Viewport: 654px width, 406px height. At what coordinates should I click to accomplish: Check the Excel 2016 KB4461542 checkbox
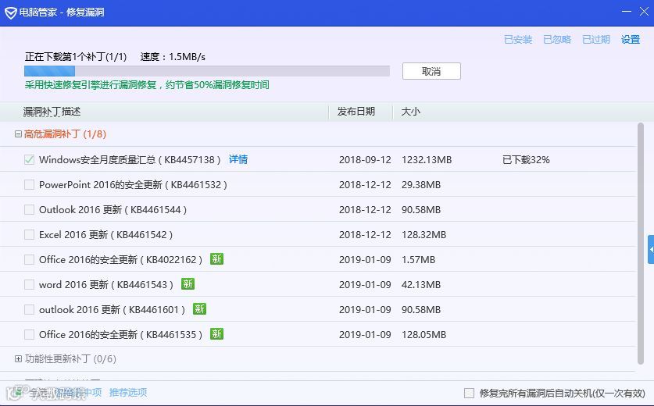pos(29,235)
